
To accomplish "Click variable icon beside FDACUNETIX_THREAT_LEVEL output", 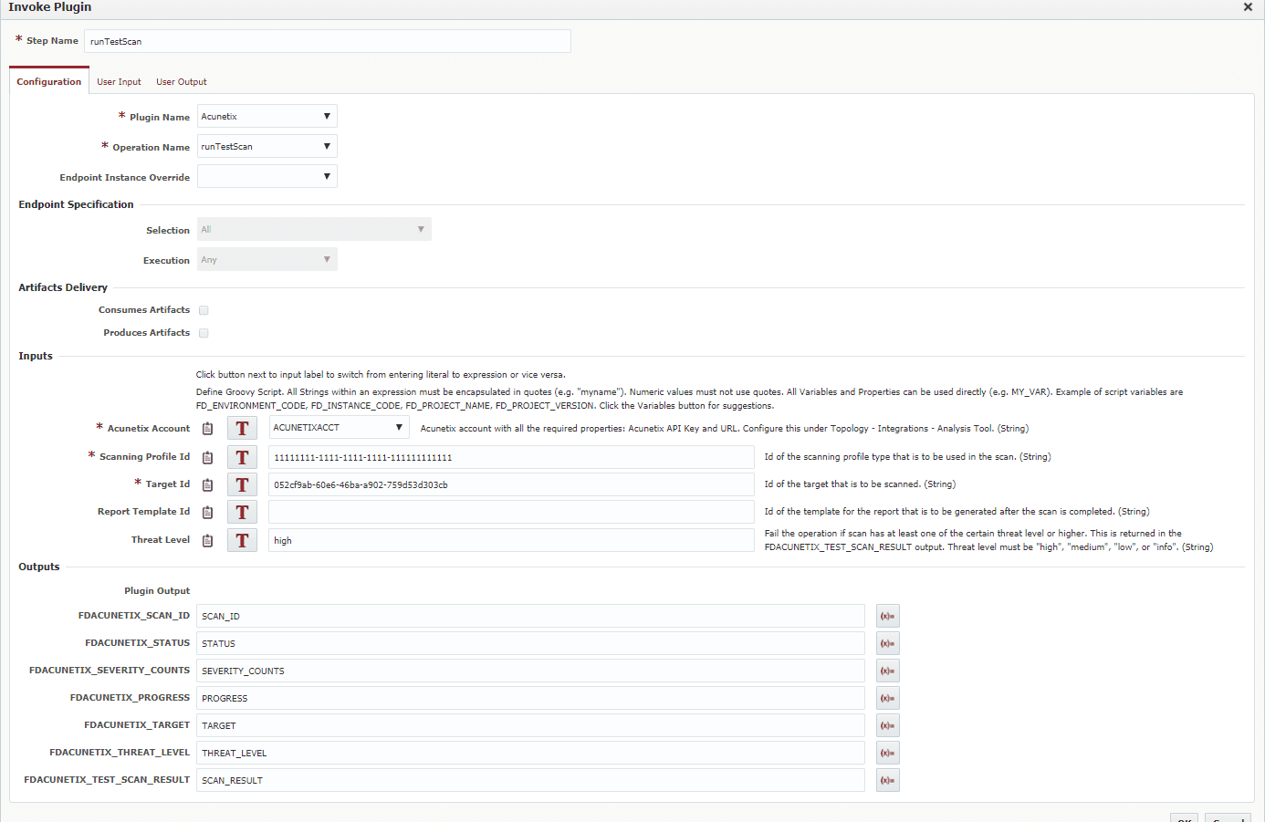I will 887,753.
